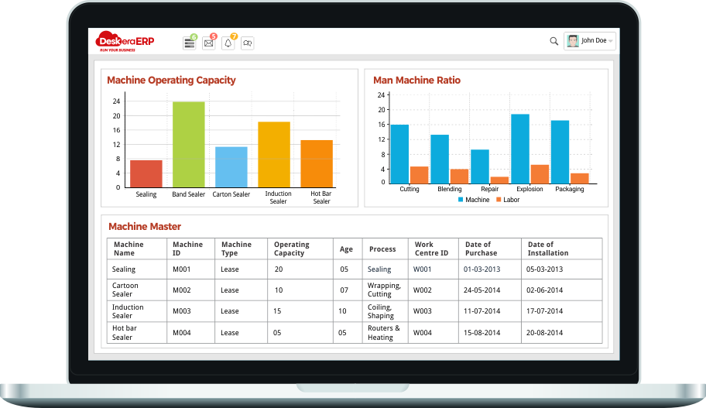Select the M003 machine ID cell

[180, 311]
